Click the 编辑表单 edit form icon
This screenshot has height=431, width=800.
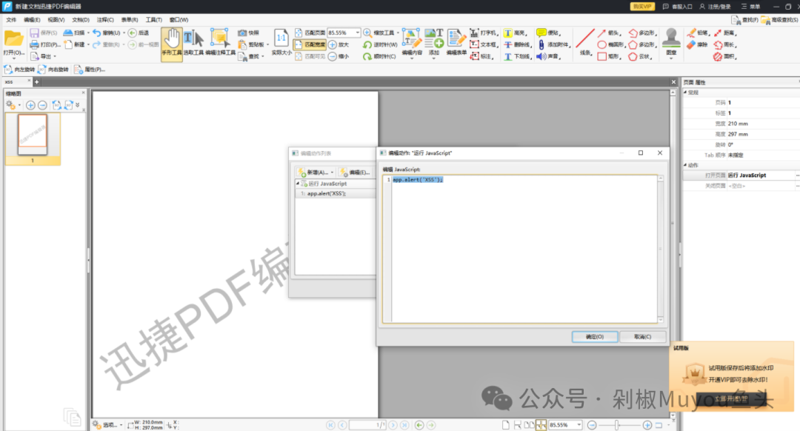456,38
